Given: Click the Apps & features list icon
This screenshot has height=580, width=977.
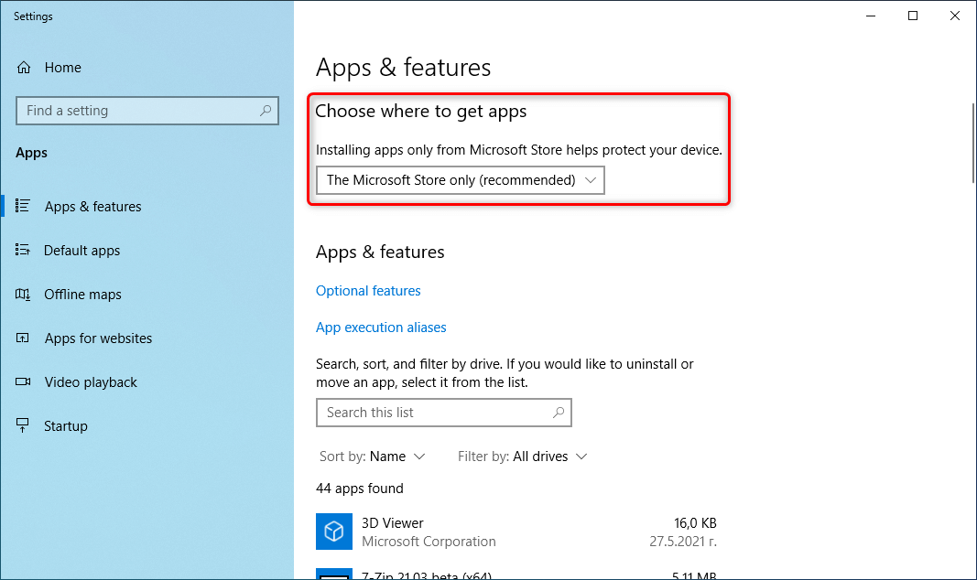Looking at the screenshot, I should pos(22,206).
